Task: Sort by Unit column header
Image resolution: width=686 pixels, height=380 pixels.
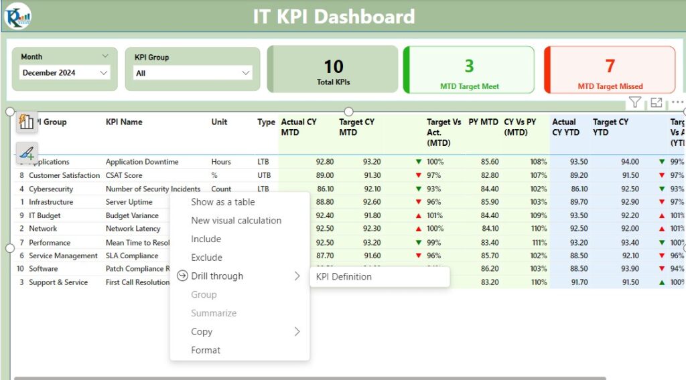Action: click(x=219, y=122)
